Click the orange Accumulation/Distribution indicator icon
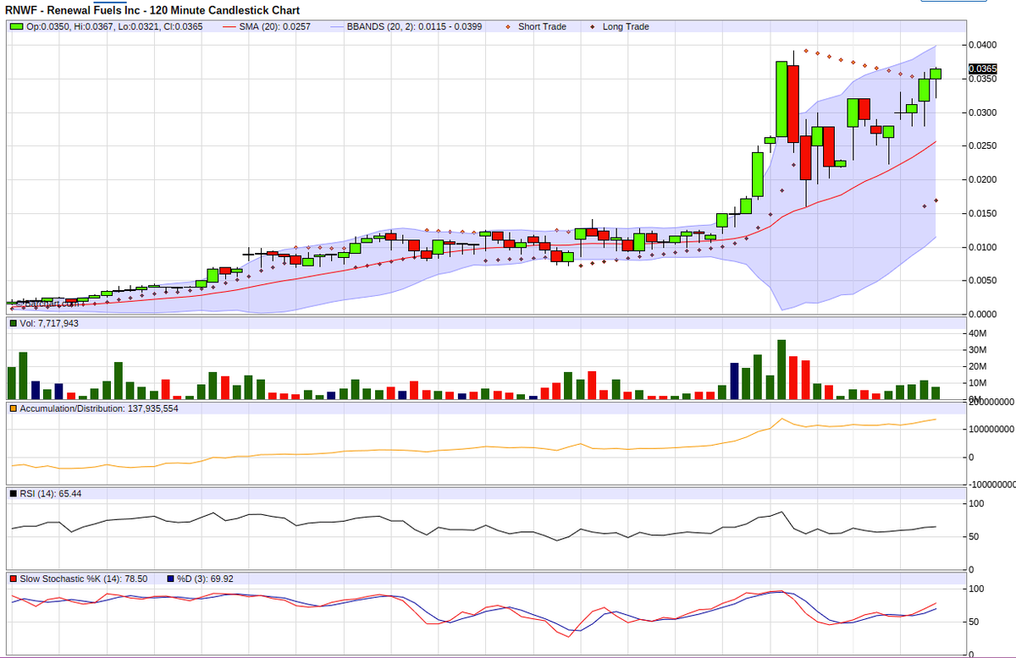The image size is (1016, 658). click(x=13, y=409)
